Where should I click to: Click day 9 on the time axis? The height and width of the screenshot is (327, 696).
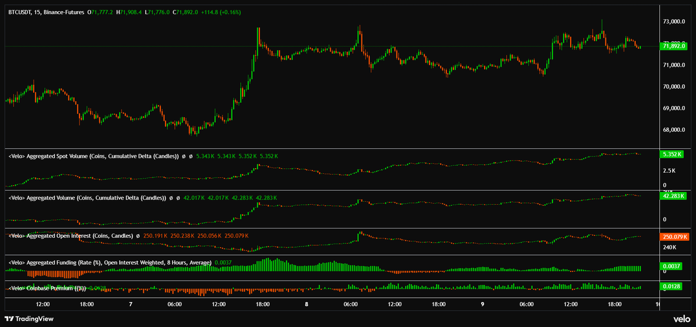tap(482, 304)
